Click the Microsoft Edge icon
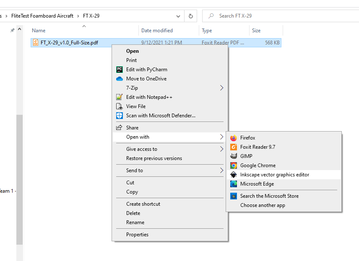The image size is (359, 261). (234, 184)
